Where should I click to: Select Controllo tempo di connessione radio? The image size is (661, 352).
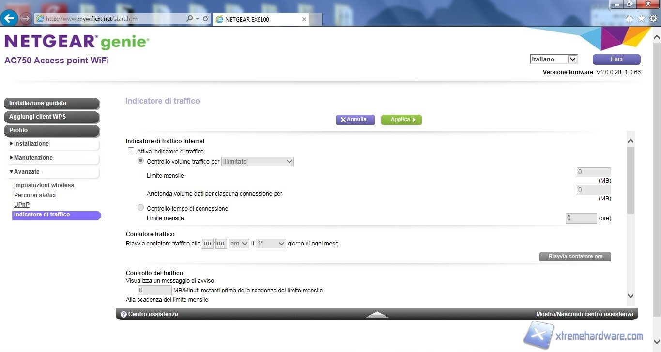click(141, 208)
